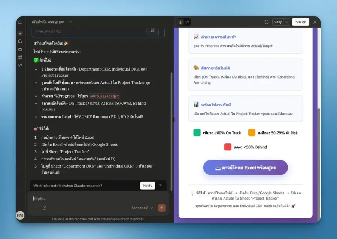This screenshot has width=337, height=239.
Task: Send the message with arrow button
Action: click(161, 208)
